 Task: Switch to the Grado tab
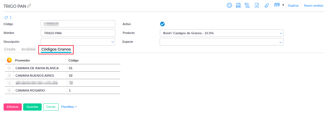[10, 49]
